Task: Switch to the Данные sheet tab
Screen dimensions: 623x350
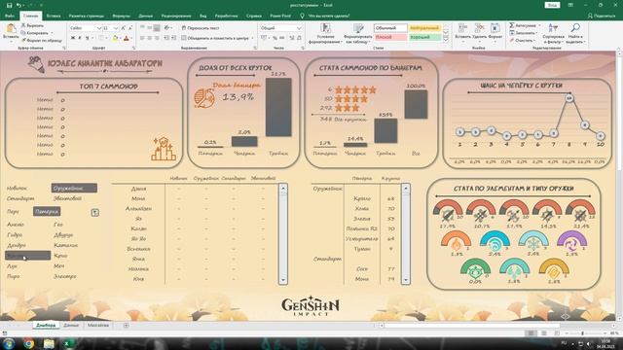Action: (x=71, y=325)
